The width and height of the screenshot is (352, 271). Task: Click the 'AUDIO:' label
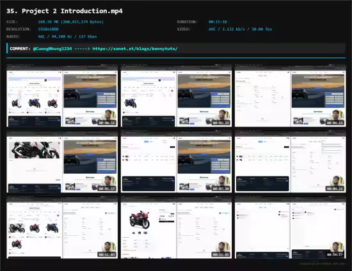pyautogui.click(x=13, y=36)
